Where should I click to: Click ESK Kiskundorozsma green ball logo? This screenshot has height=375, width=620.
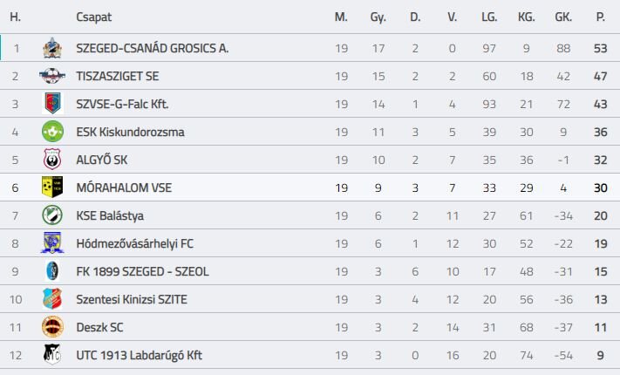(x=52, y=132)
